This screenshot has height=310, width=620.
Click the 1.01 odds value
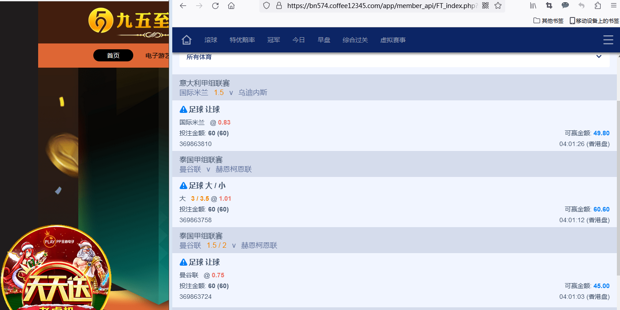point(225,198)
